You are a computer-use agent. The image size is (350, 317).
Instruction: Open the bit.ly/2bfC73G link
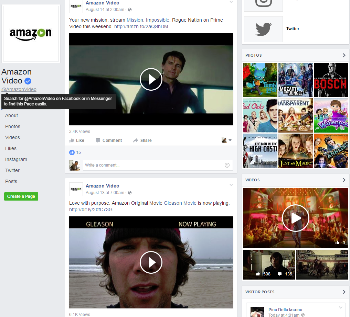pos(91,210)
